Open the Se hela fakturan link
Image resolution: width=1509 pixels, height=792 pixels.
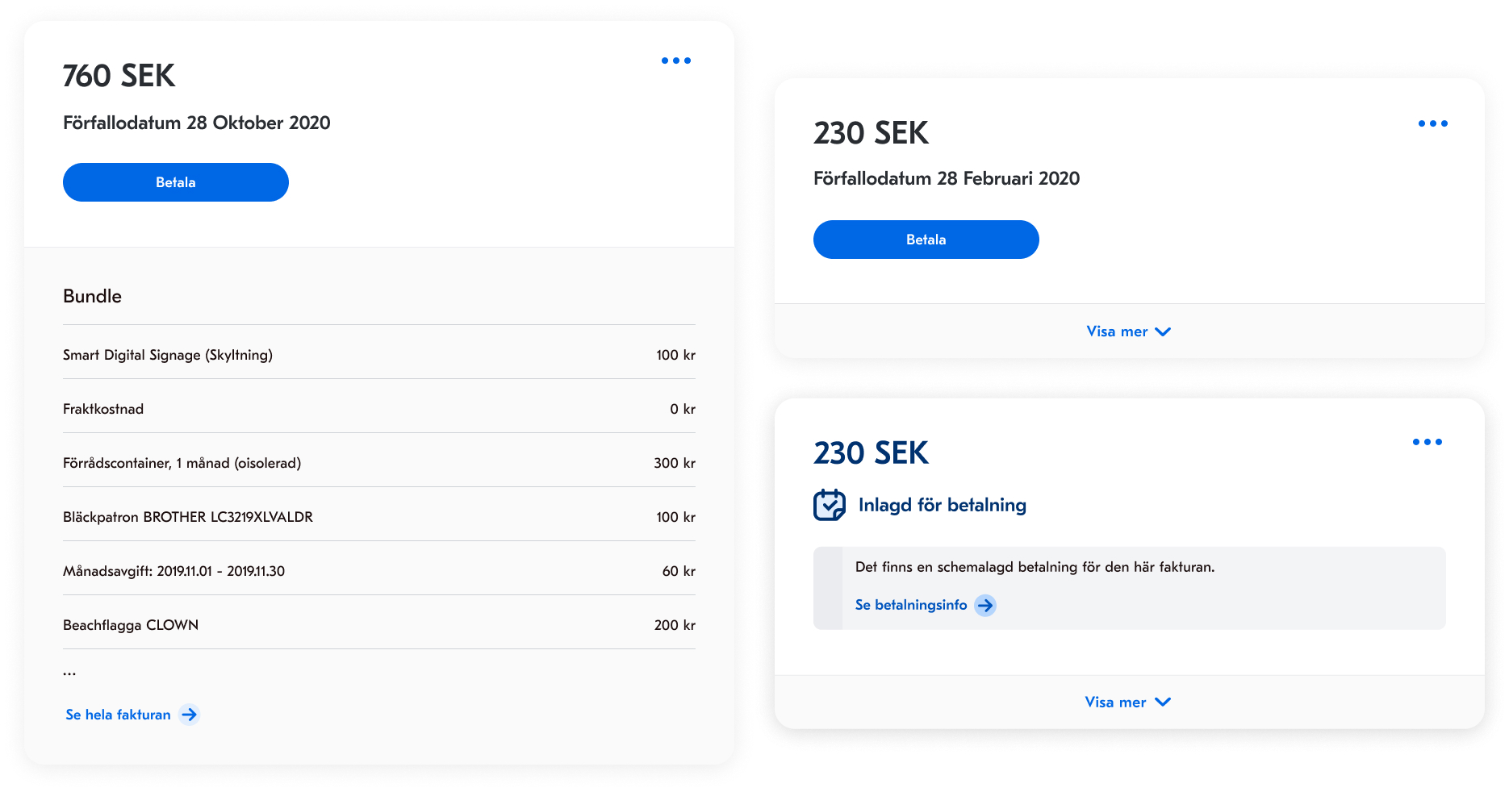pyautogui.click(x=119, y=715)
